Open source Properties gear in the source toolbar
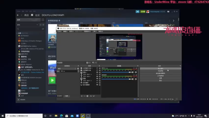This screenshot has height=118, width=209. click(88, 63)
